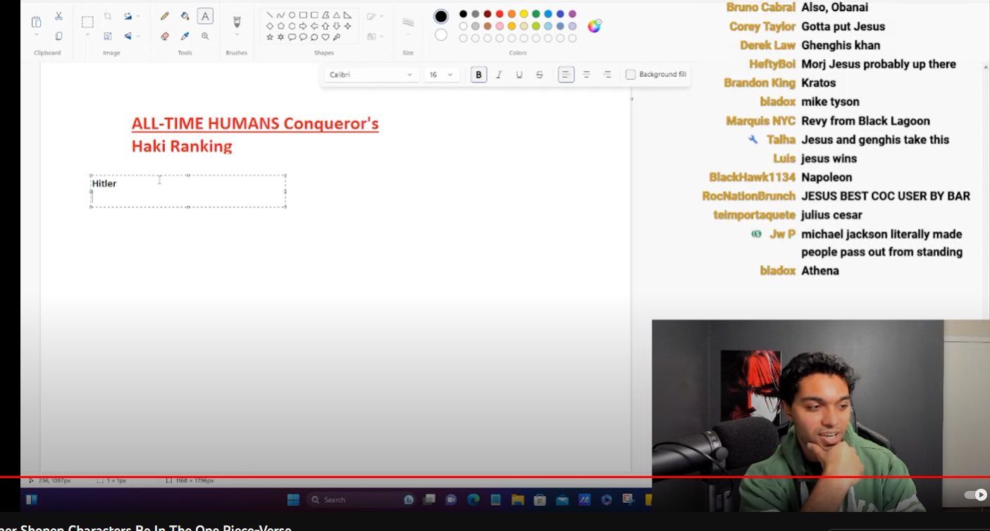Click Marquis NYC's chat username
Viewport: 990px width, 531px height.
[761, 121]
